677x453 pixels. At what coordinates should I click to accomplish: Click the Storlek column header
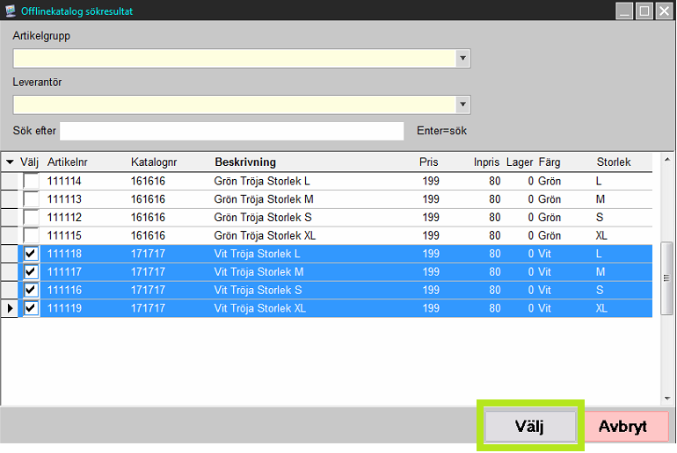[613, 162]
